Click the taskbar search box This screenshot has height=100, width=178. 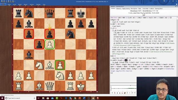20,98
